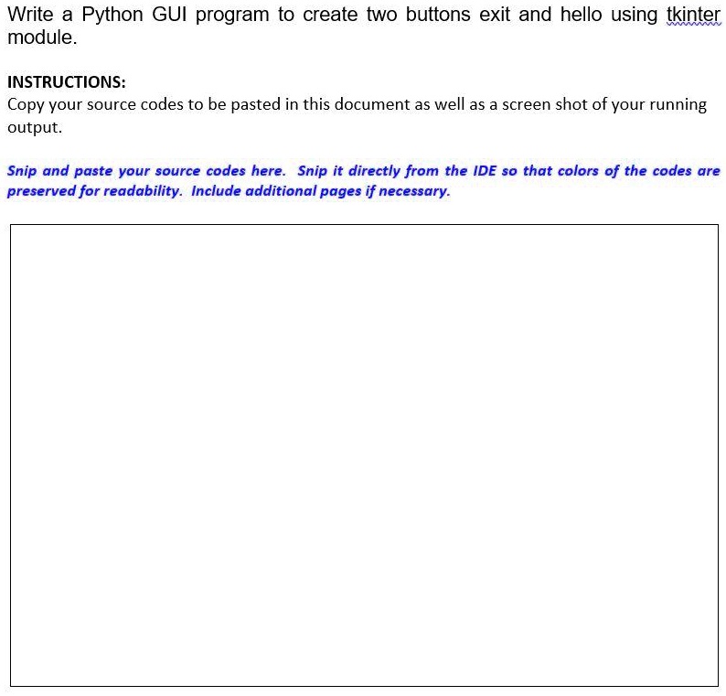
Task: Click the word "Python" in the question
Action: pos(112,15)
